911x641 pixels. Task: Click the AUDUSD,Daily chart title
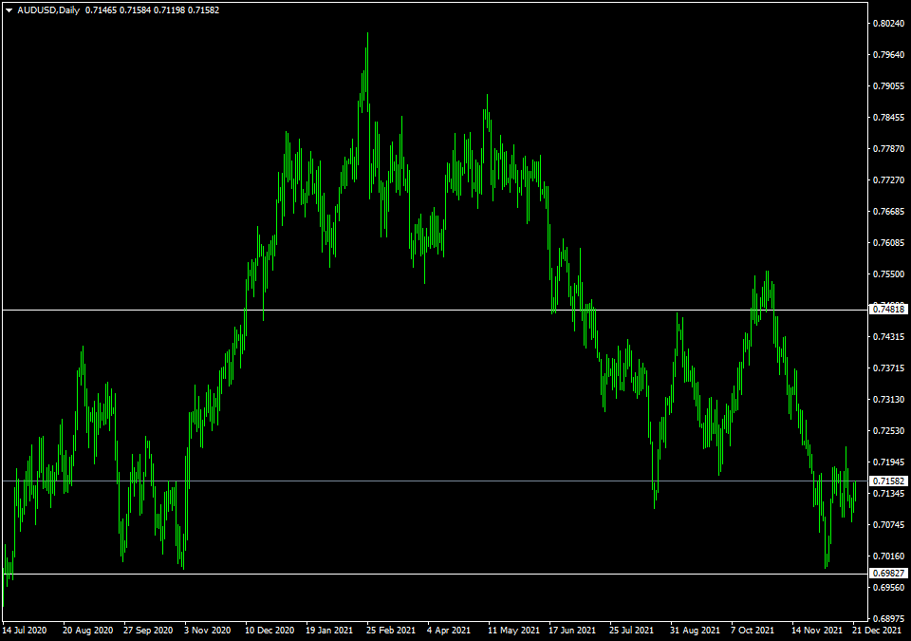coord(48,10)
